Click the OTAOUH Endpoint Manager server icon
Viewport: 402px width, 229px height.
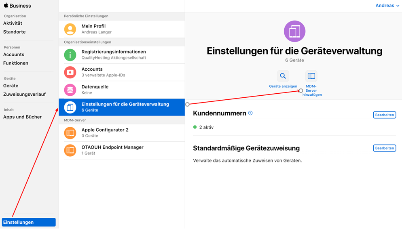click(x=70, y=150)
